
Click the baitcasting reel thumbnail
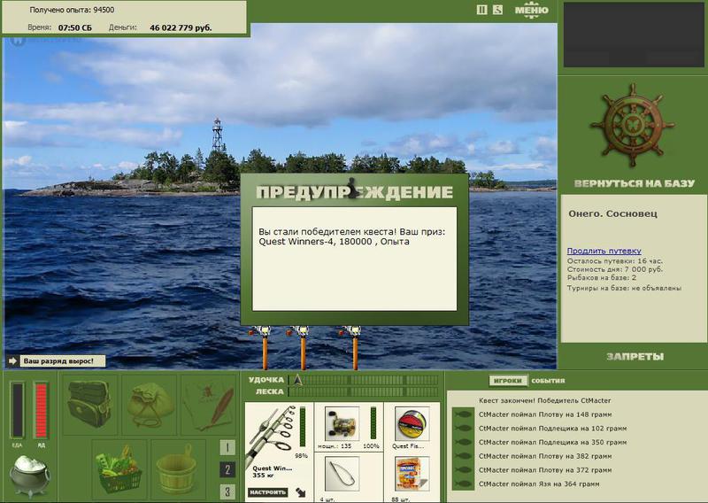click(342, 423)
